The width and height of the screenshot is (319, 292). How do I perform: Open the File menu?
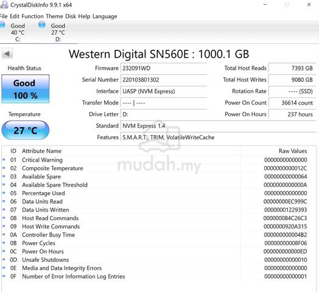coord(4,16)
